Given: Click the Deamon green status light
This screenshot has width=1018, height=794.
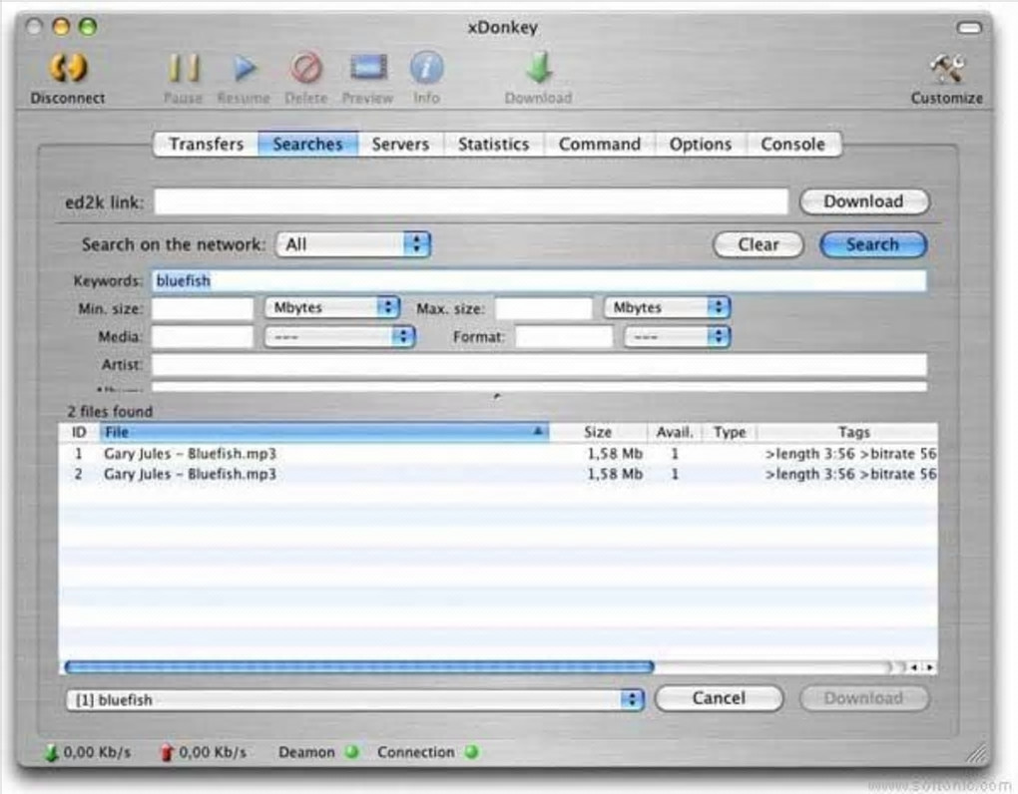Looking at the screenshot, I should point(352,752).
